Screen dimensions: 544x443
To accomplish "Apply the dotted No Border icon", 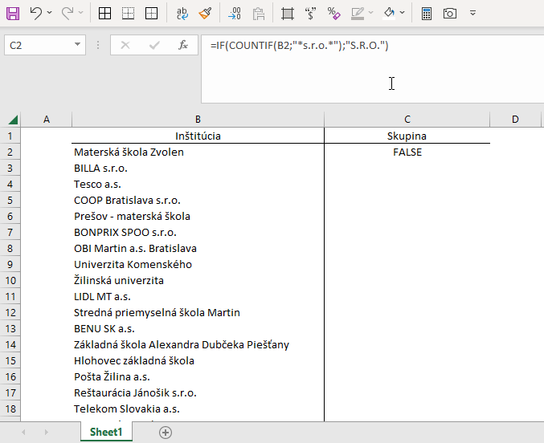I will point(128,14).
